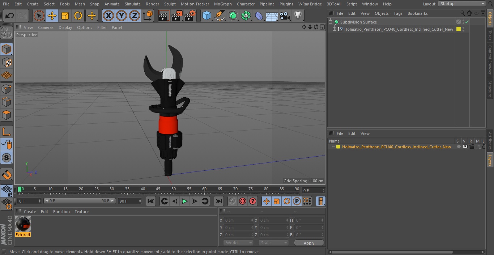The width and height of the screenshot is (494, 255).
Task: Switch to Polygons mode
Action: (x=7, y=115)
